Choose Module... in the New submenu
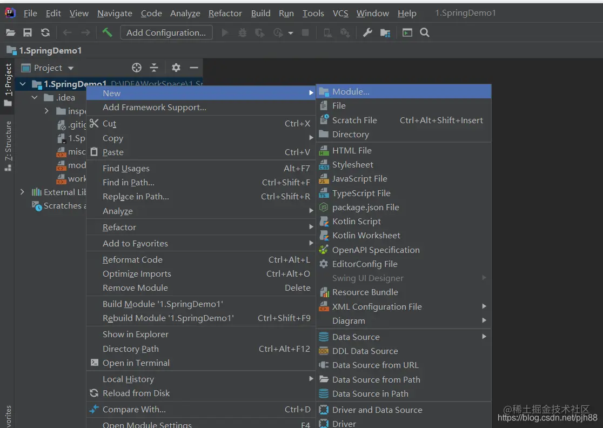This screenshot has width=603, height=428. pyautogui.click(x=404, y=91)
